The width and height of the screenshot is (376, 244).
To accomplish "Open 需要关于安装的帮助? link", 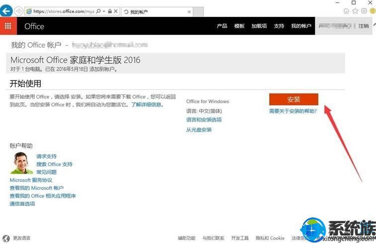I will (293, 111).
